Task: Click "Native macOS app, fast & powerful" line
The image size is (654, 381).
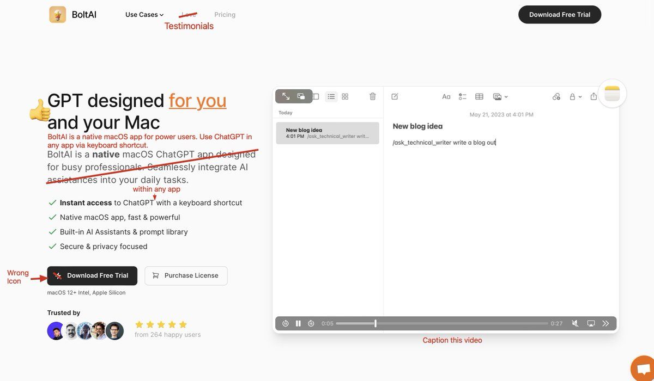Action: tap(120, 217)
